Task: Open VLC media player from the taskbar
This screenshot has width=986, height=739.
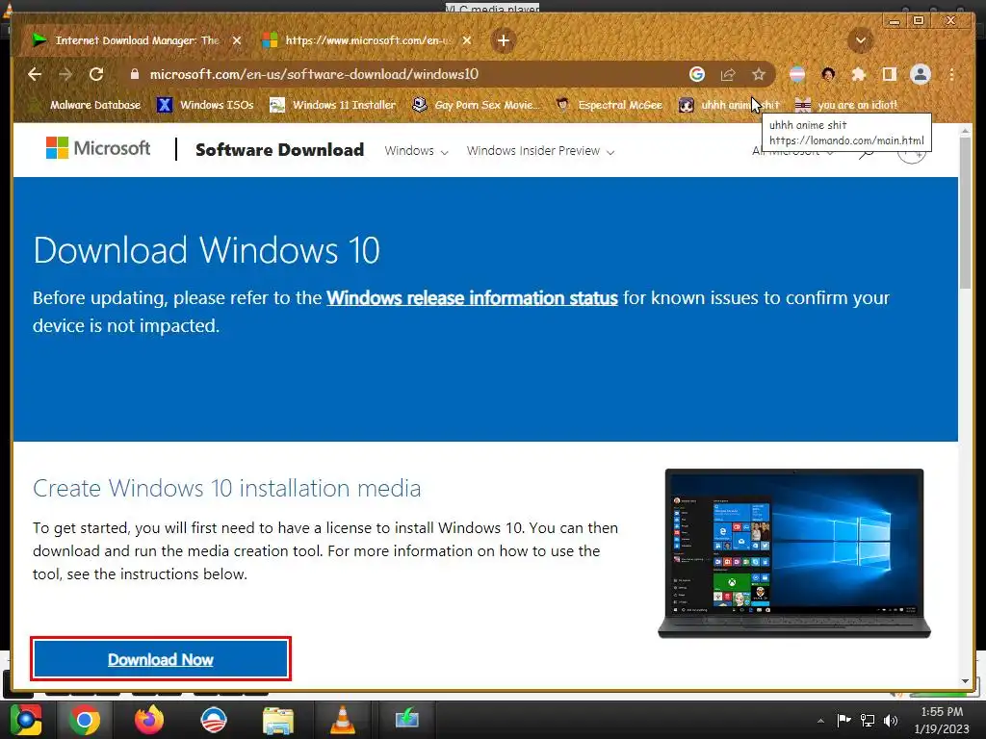Action: coord(343,720)
